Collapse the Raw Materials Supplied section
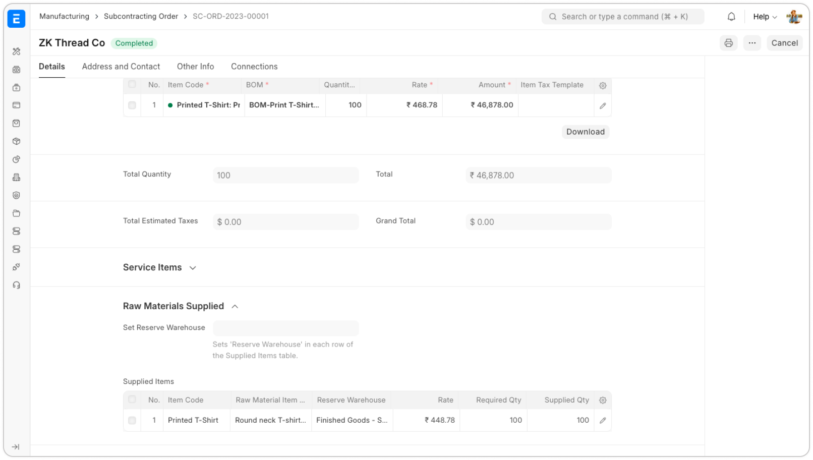The width and height of the screenshot is (813, 460). [181, 306]
